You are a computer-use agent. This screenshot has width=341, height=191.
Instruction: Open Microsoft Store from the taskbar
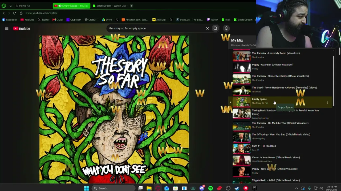(x=175, y=188)
